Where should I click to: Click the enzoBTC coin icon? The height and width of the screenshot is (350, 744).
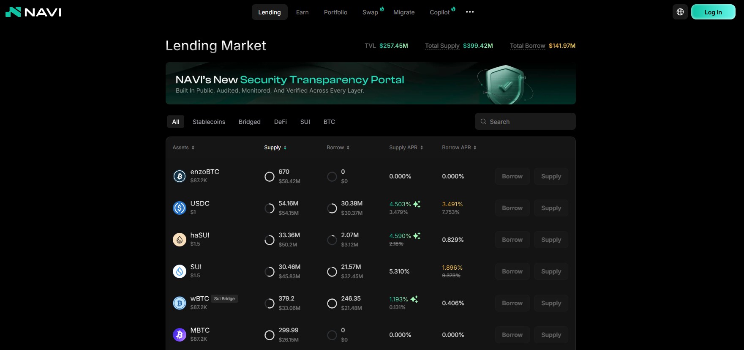(x=180, y=176)
